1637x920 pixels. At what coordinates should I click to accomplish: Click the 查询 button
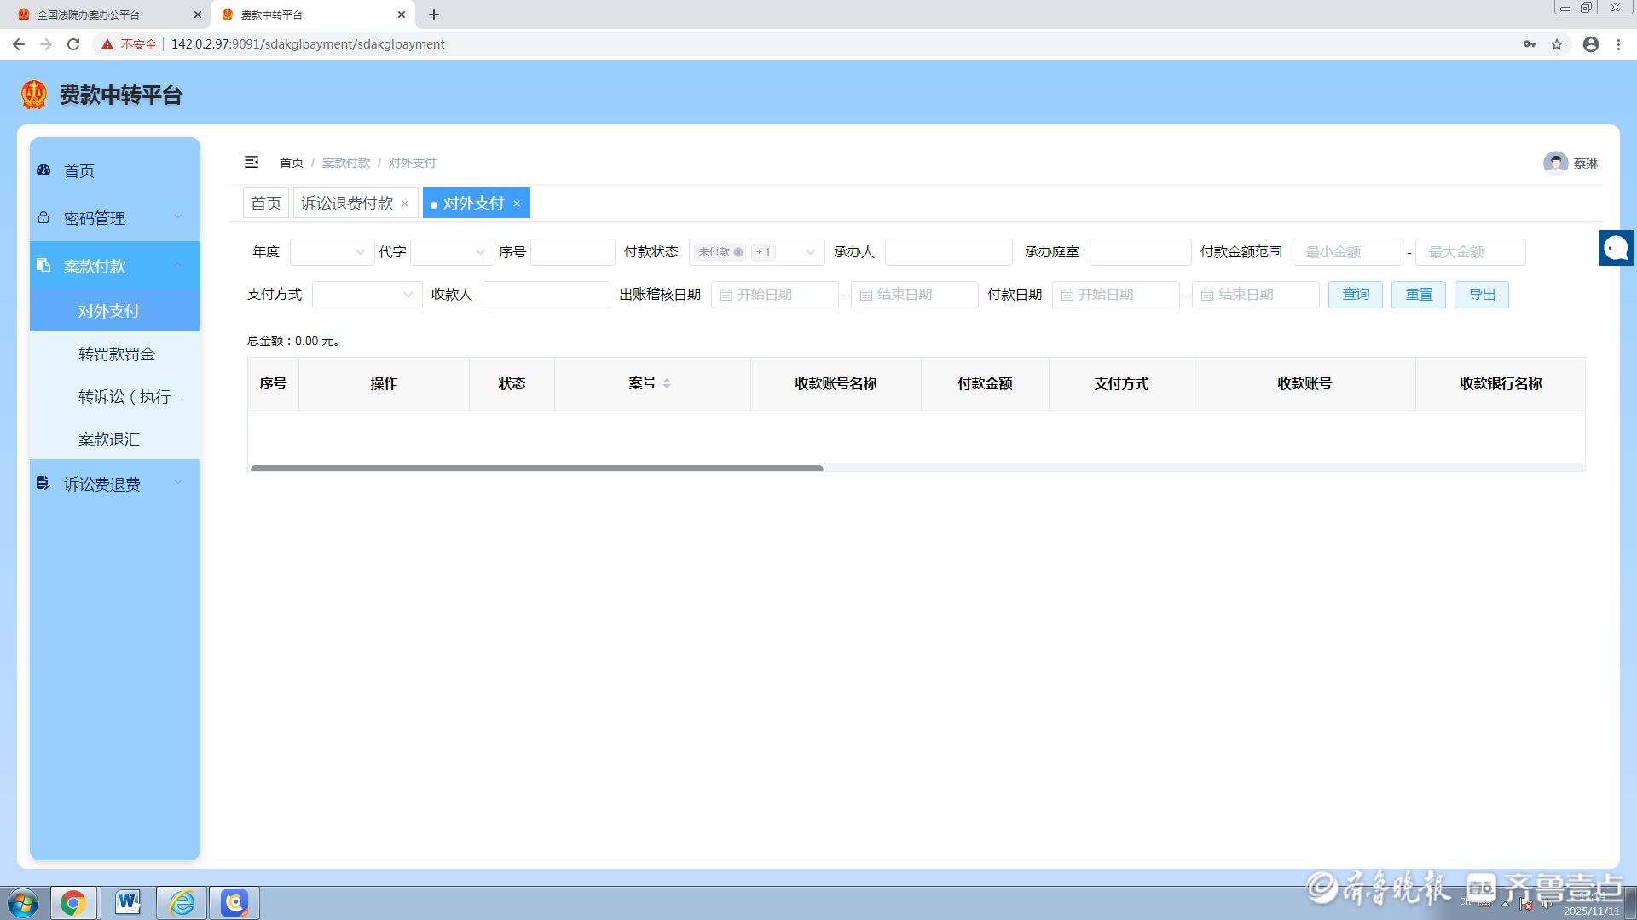pyautogui.click(x=1355, y=295)
